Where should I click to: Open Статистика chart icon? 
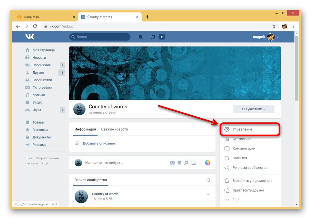[x=227, y=139]
